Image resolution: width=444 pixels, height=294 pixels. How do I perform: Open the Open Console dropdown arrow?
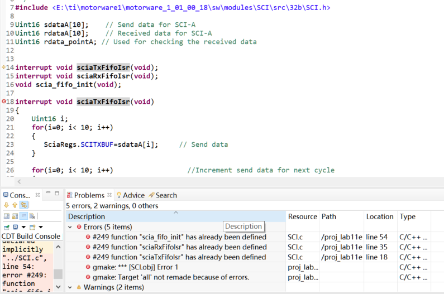[x=41, y=227]
